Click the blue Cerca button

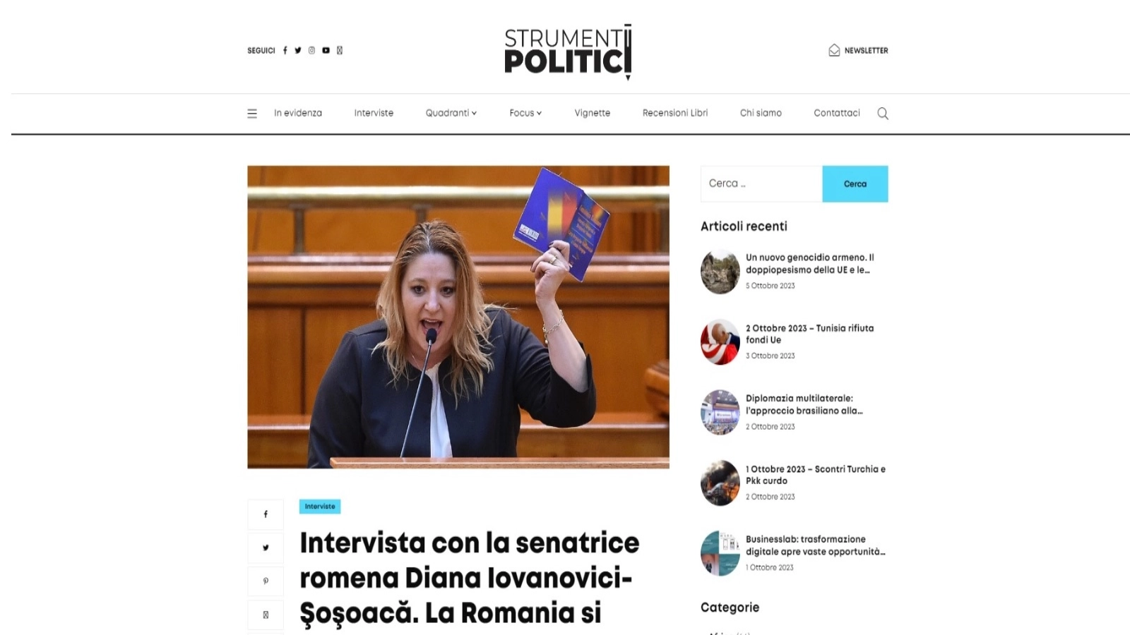(855, 183)
